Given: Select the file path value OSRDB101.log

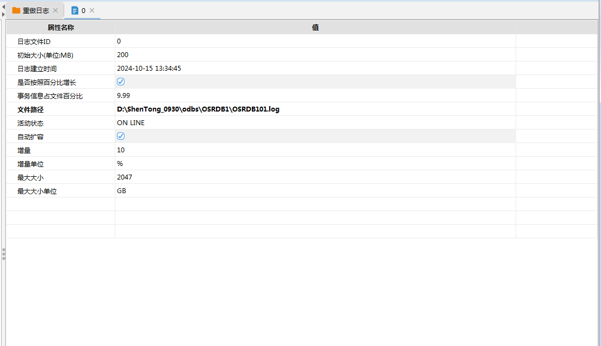Looking at the screenshot, I should 198,109.
